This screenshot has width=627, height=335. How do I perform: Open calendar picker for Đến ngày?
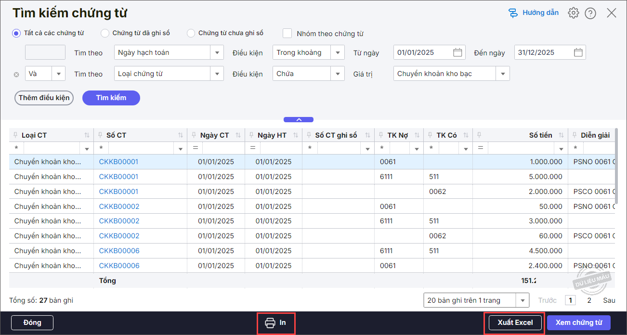pos(578,52)
